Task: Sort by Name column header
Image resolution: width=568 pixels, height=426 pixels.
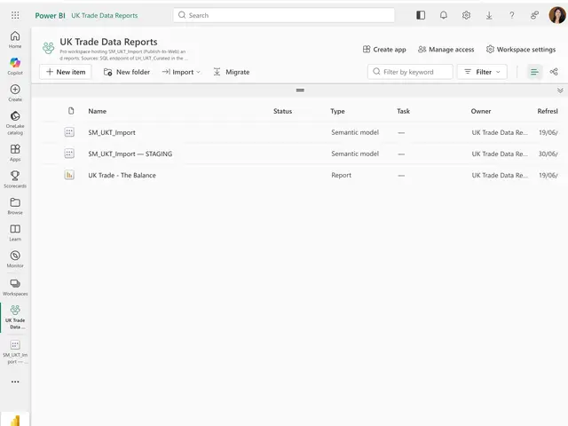Action: pyautogui.click(x=97, y=111)
